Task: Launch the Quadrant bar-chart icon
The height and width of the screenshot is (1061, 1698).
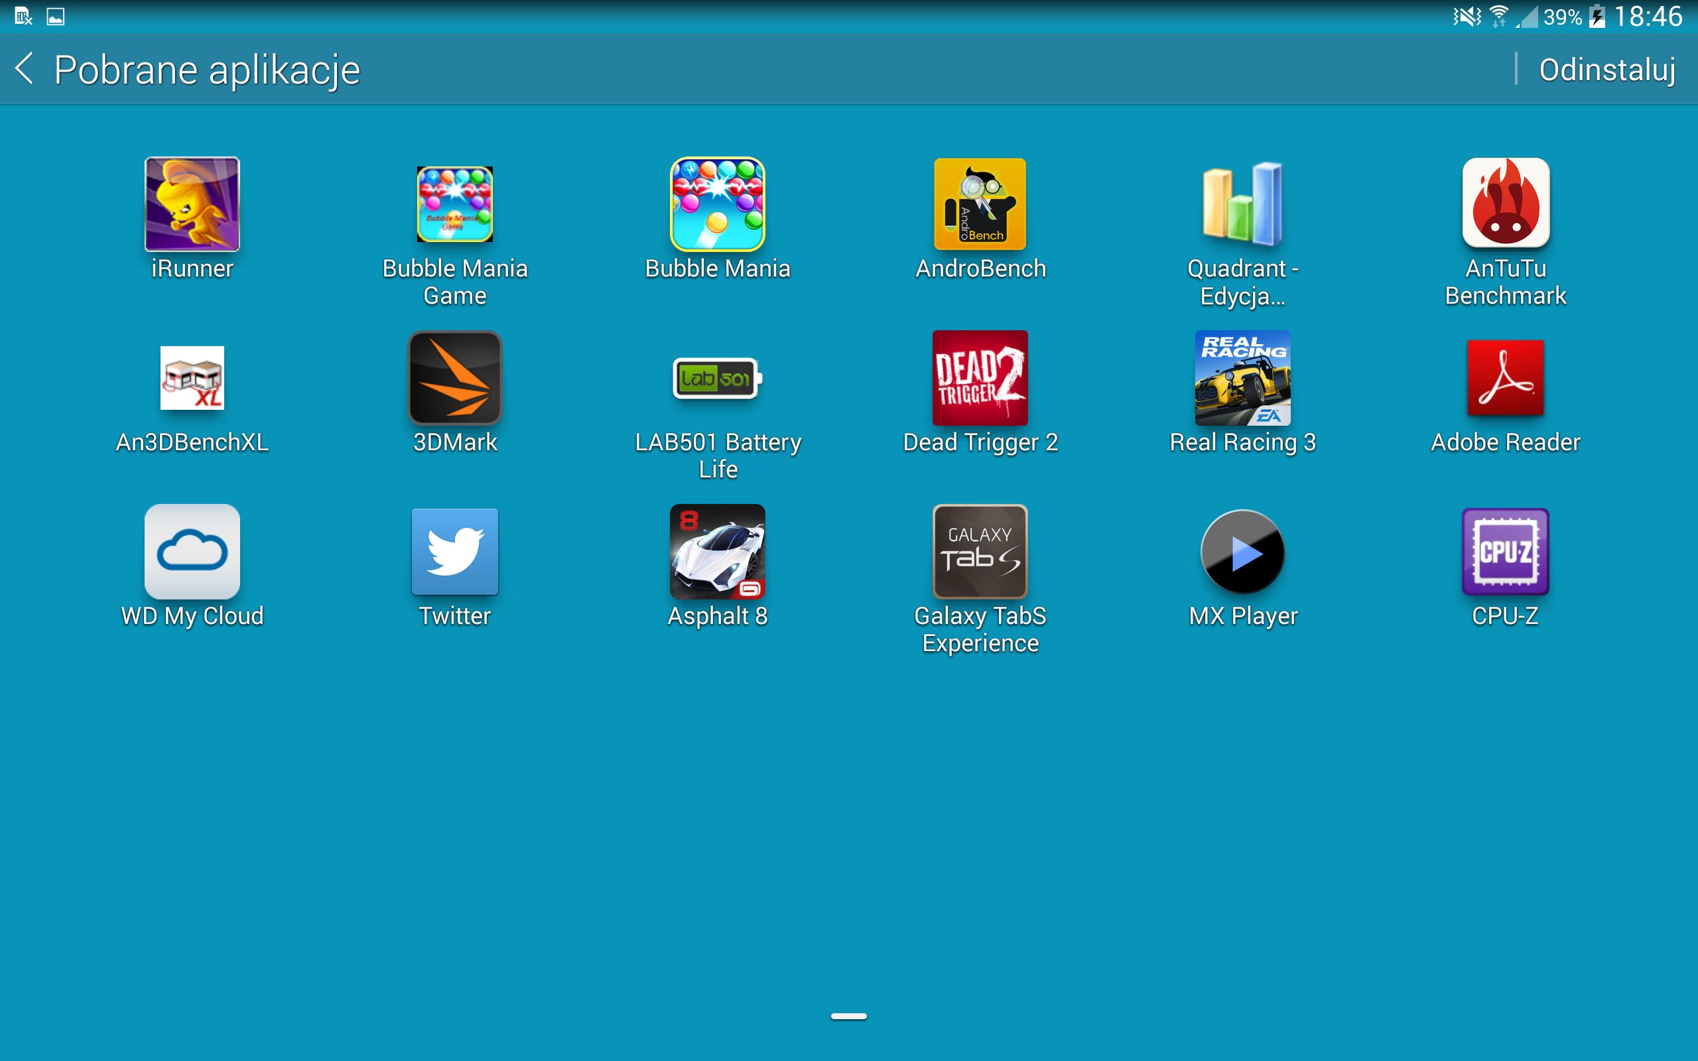Action: 1242,204
